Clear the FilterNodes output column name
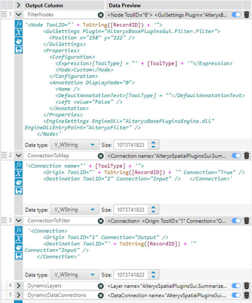 (x=101, y=15)
